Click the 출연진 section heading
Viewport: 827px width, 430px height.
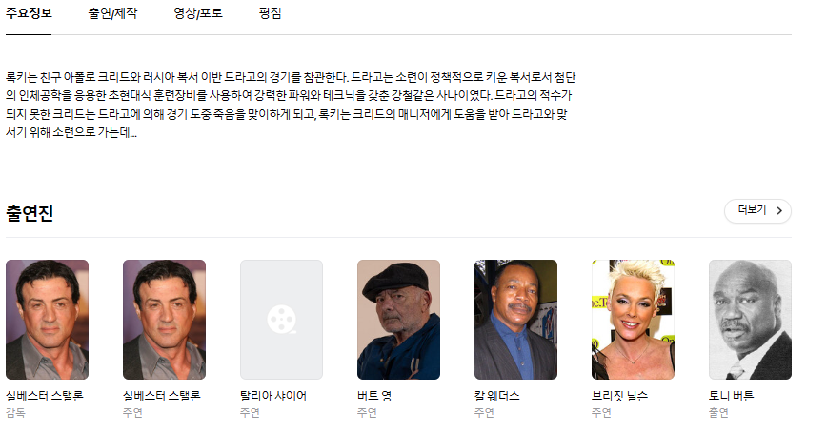pos(30,213)
